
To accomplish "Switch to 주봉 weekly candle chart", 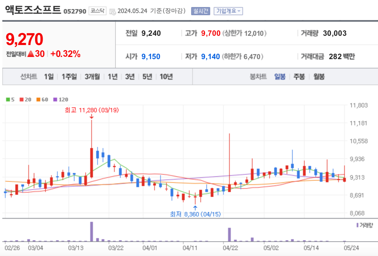I will coord(299,77).
